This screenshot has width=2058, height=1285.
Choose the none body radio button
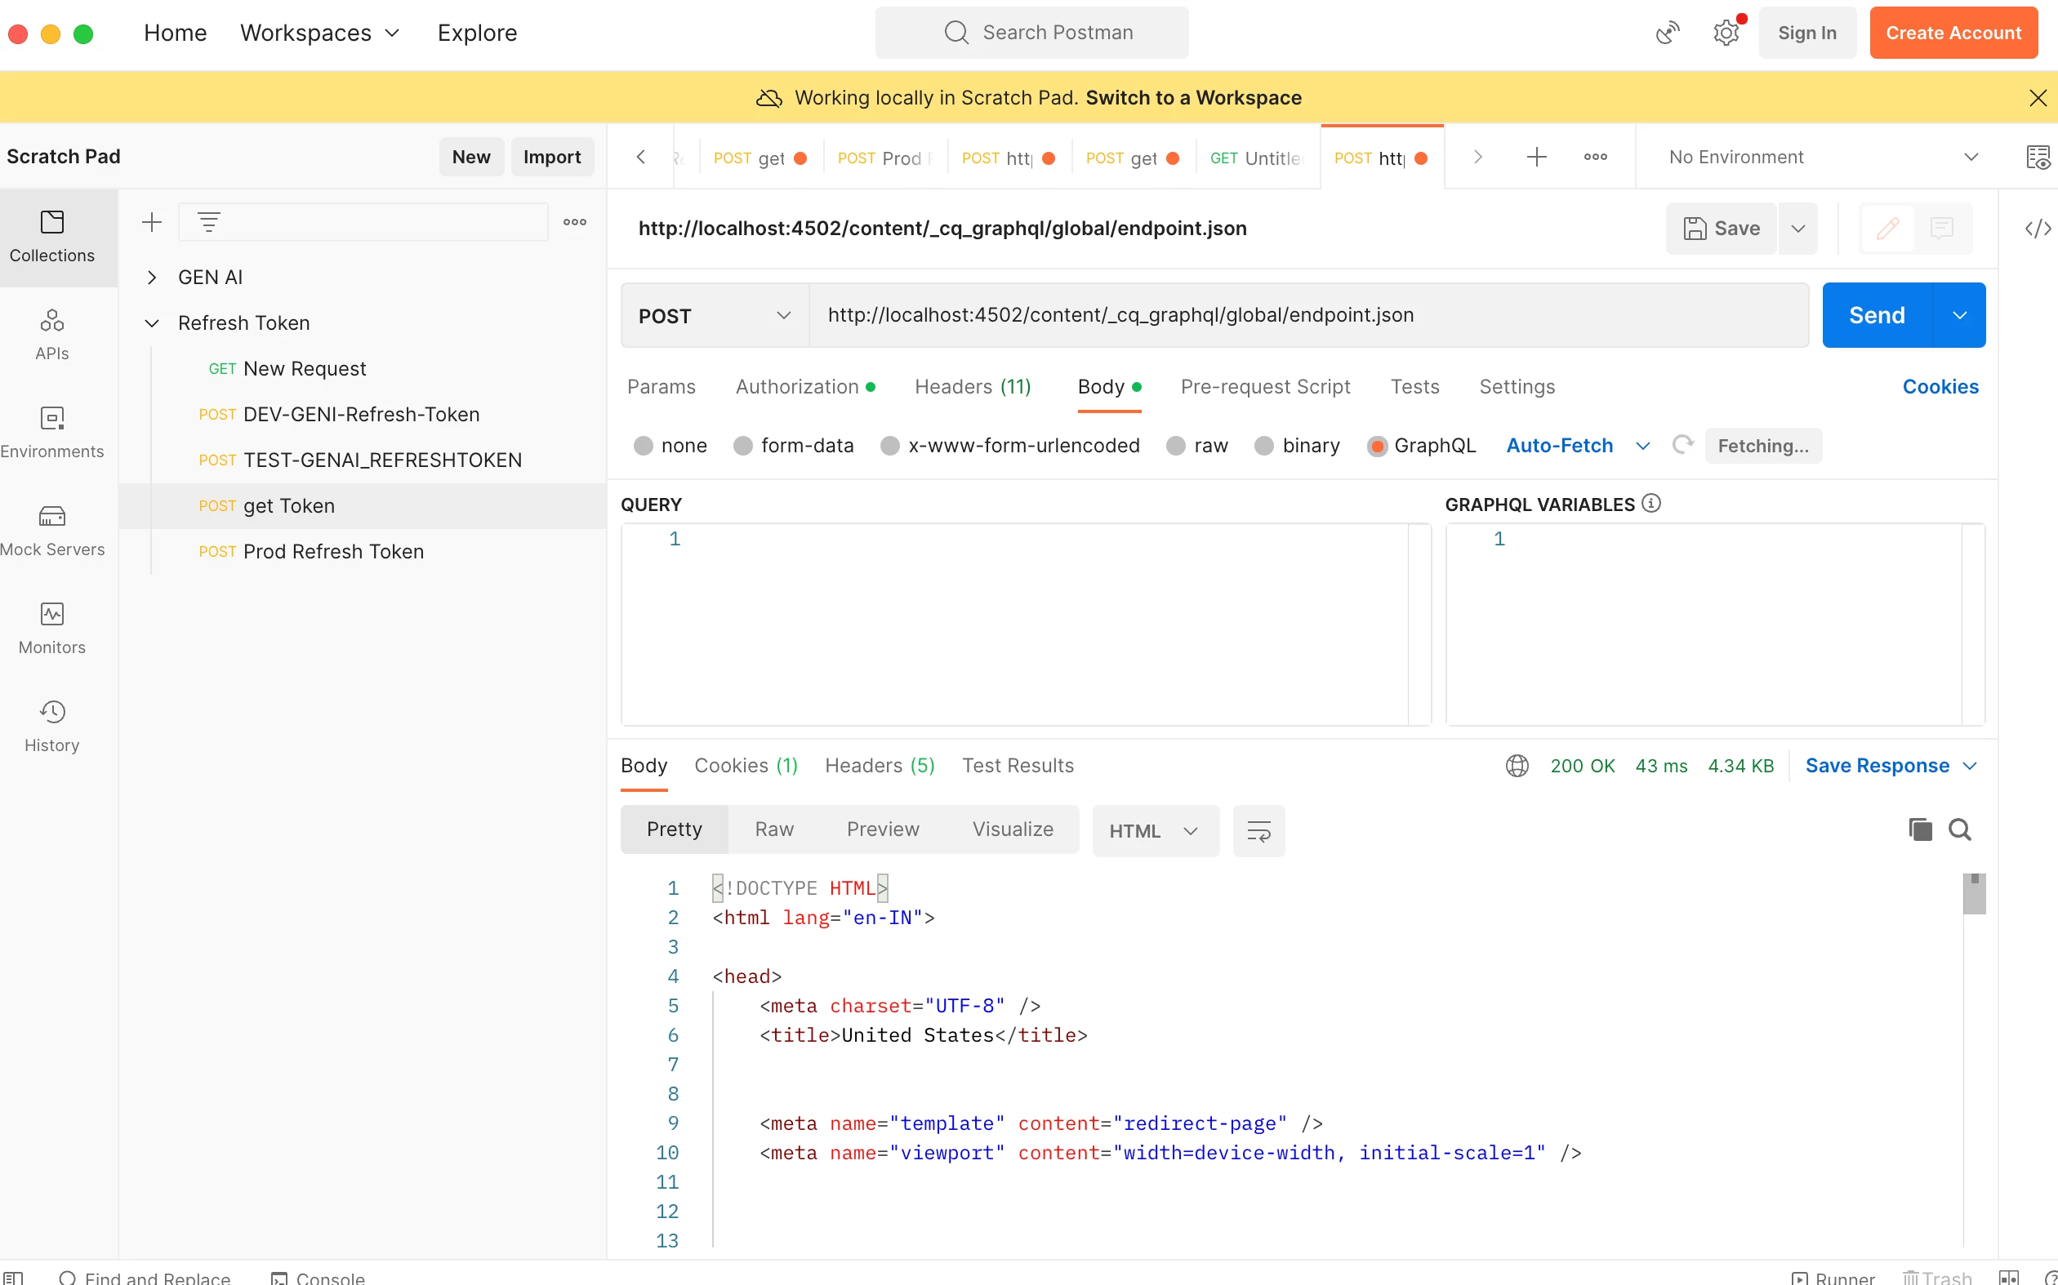tap(644, 447)
